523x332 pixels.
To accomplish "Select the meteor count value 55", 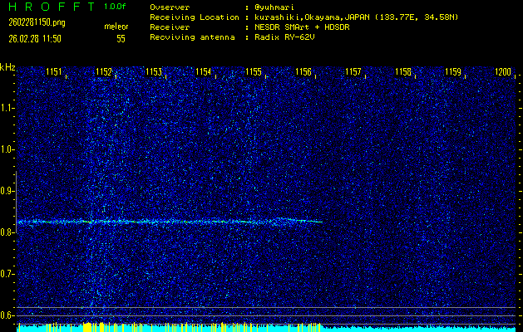I will coord(121,38).
